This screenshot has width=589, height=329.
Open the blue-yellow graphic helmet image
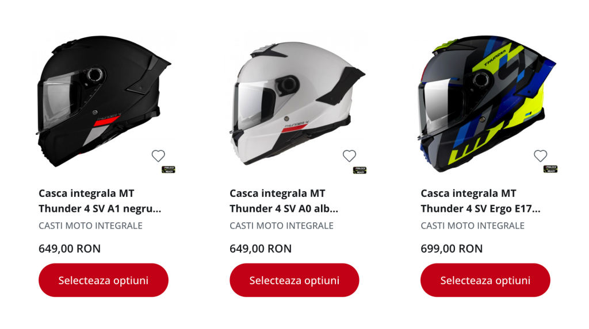click(487, 104)
